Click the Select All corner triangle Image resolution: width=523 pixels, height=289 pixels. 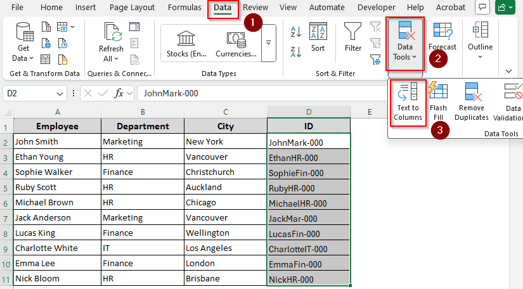(x=7, y=112)
